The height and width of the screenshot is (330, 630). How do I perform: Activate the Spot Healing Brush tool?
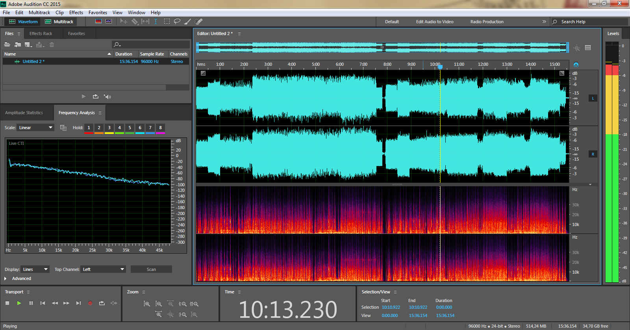click(x=199, y=21)
